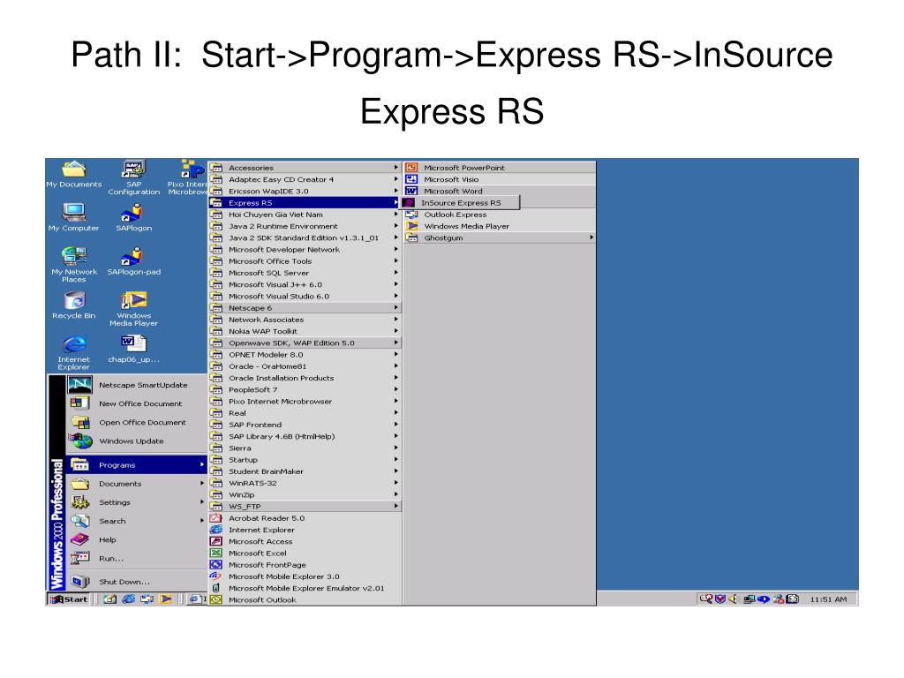Select Open Office Document entry

(x=136, y=422)
